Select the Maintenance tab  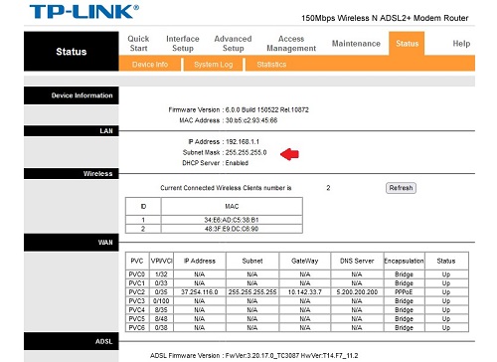point(356,44)
